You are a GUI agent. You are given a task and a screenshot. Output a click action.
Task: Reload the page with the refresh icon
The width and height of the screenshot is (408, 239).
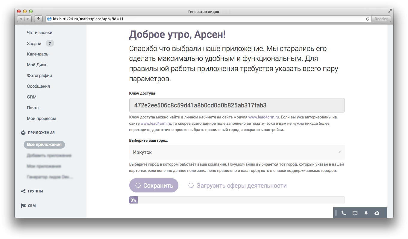[x=367, y=18]
